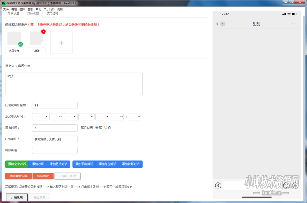Click the 开始录制 button

[17, 197]
